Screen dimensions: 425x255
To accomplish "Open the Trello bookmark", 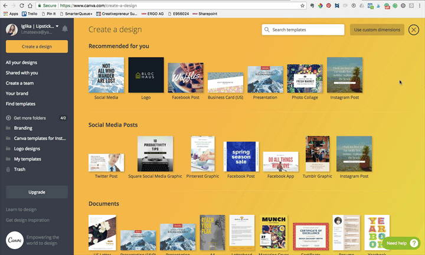I will point(30,14).
